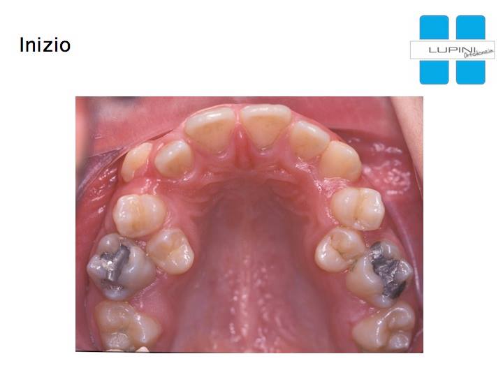Click the palatally displaced premolar on right
The height and width of the screenshot is (377, 503).
(340, 250)
